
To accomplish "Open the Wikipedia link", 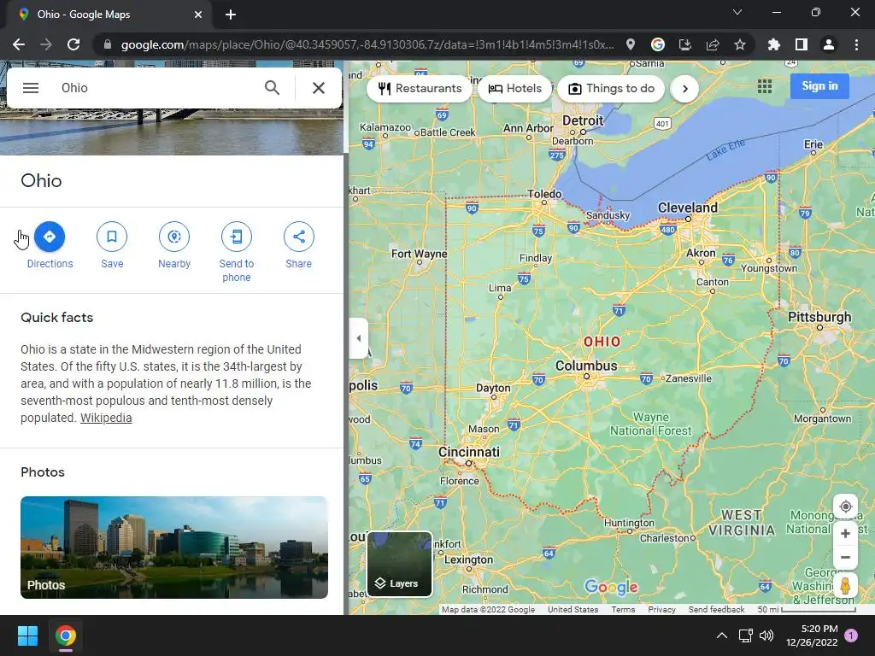I will click(x=106, y=418).
